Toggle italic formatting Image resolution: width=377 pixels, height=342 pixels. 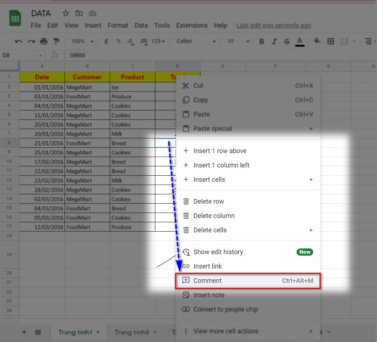click(274, 41)
